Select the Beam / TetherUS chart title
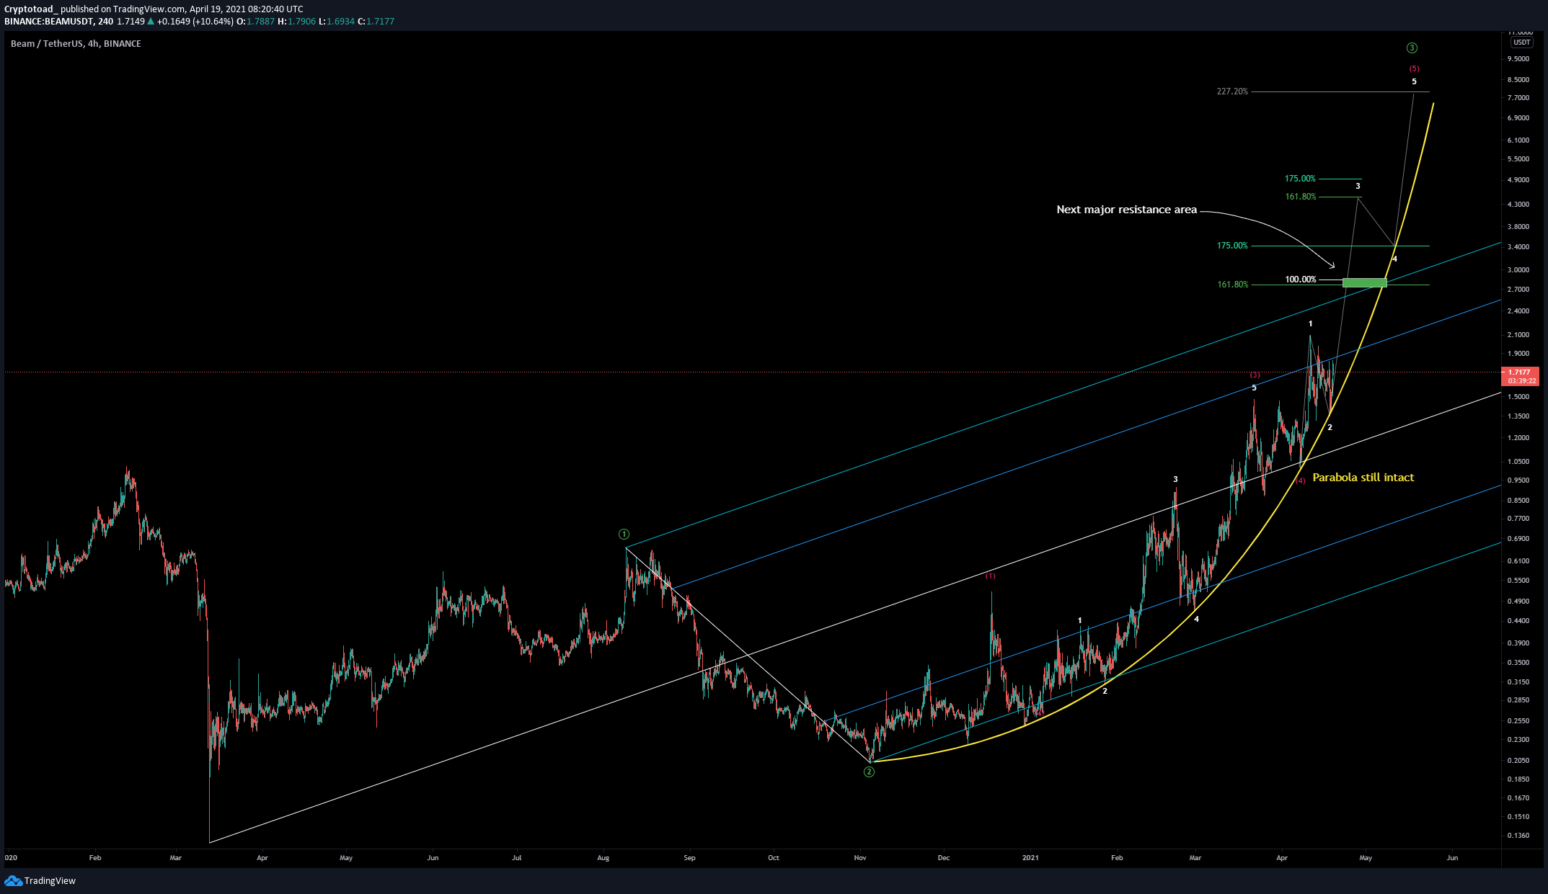This screenshot has width=1548, height=894. tap(76, 44)
